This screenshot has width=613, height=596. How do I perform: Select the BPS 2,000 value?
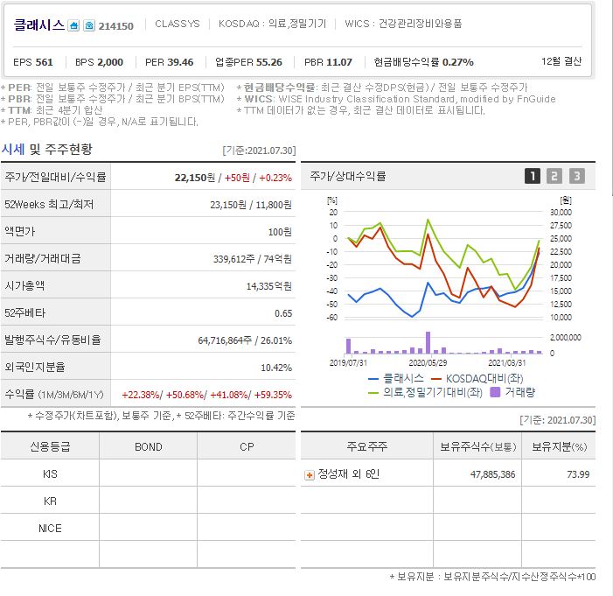coord(100,62)
